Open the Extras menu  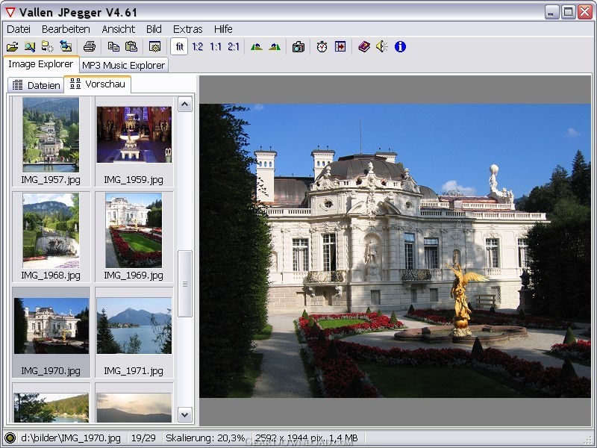[188, 29]
